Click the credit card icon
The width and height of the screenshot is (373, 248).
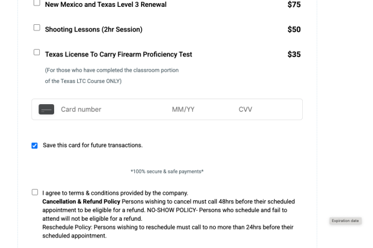click(x=47, y=109)
